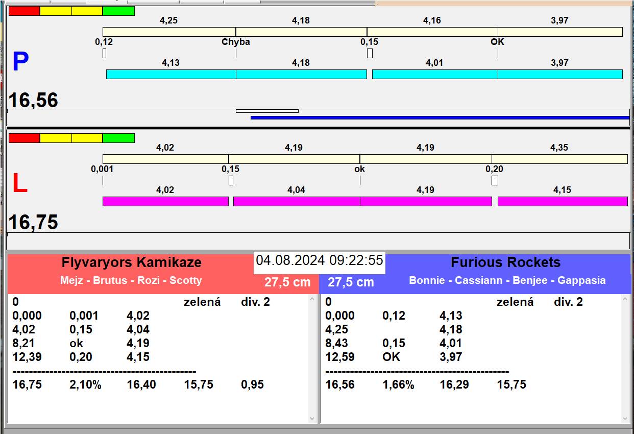This screenshot has width=634, height=434.
Task: Click the red L lane letter icon
Action: (x=19, y=184)
